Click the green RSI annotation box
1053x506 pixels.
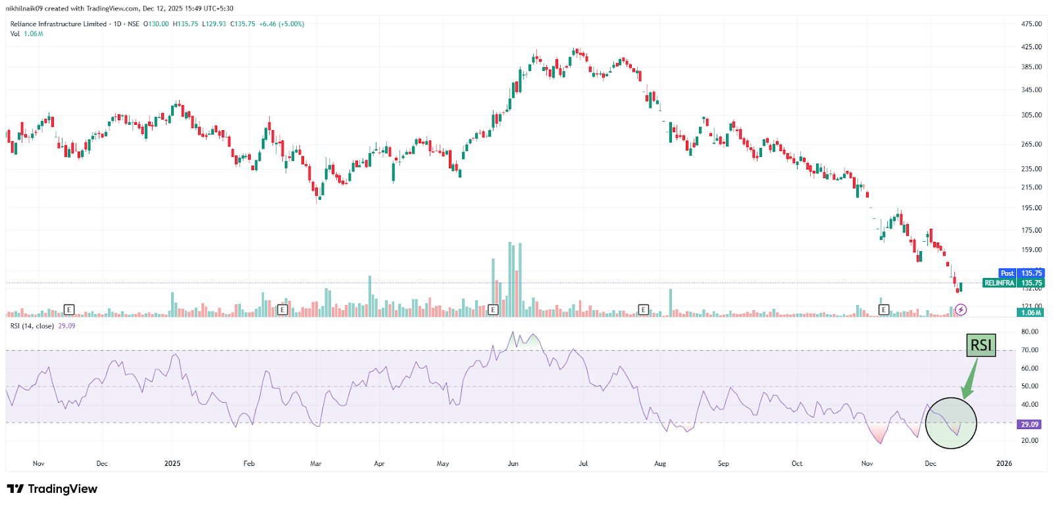981,345
